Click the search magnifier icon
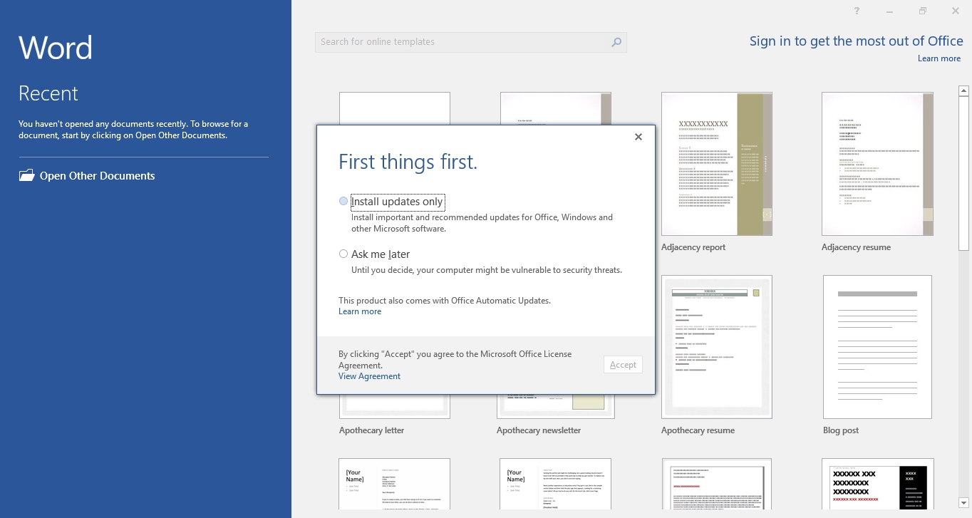The height and width of the screenshot is (518, 972). click(616, 42)
